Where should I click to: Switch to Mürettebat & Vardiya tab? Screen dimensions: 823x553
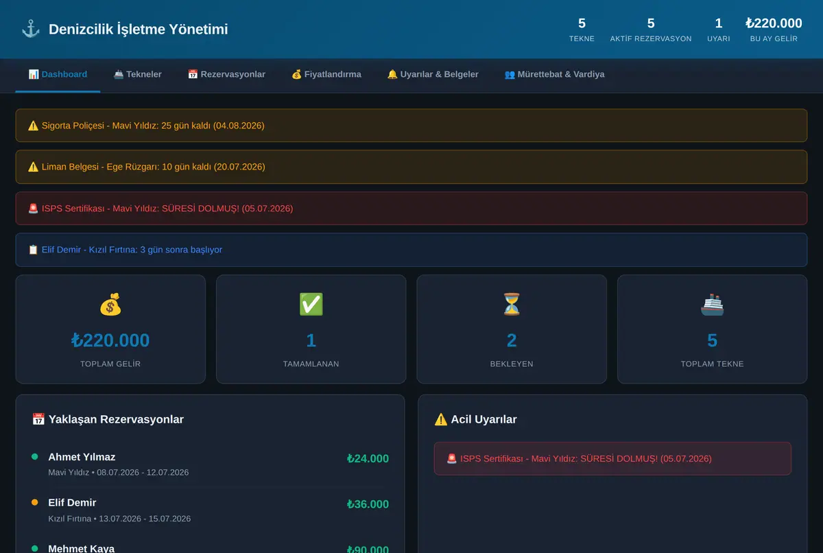point(554,74)
